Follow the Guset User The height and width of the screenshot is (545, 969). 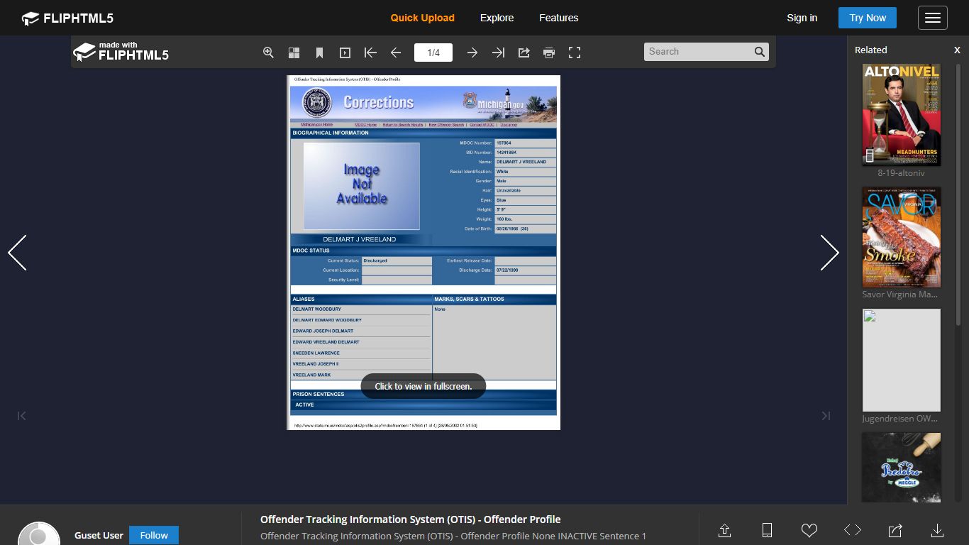click(x=153, y=535)
